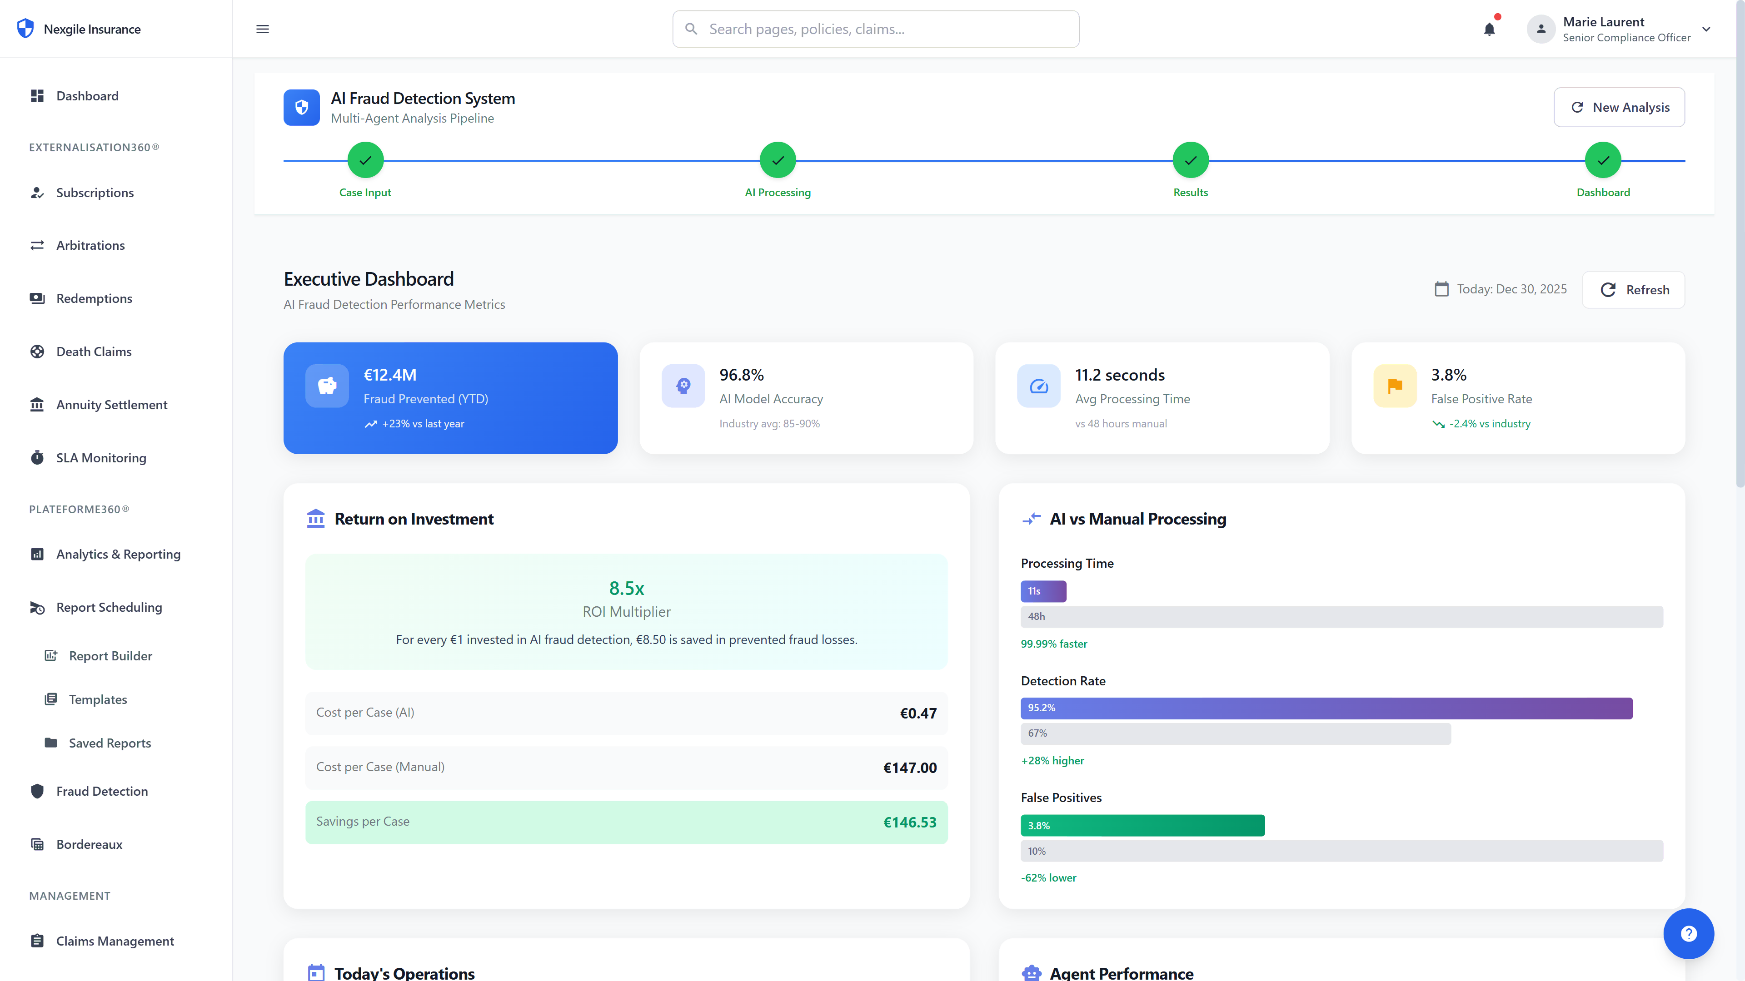Refresh the Executive Dashboard metrics
Screen dimensions: 1745x981
tap(1633, 290)
